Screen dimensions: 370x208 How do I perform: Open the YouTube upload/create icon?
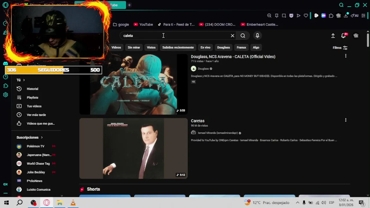click(333, 36)
